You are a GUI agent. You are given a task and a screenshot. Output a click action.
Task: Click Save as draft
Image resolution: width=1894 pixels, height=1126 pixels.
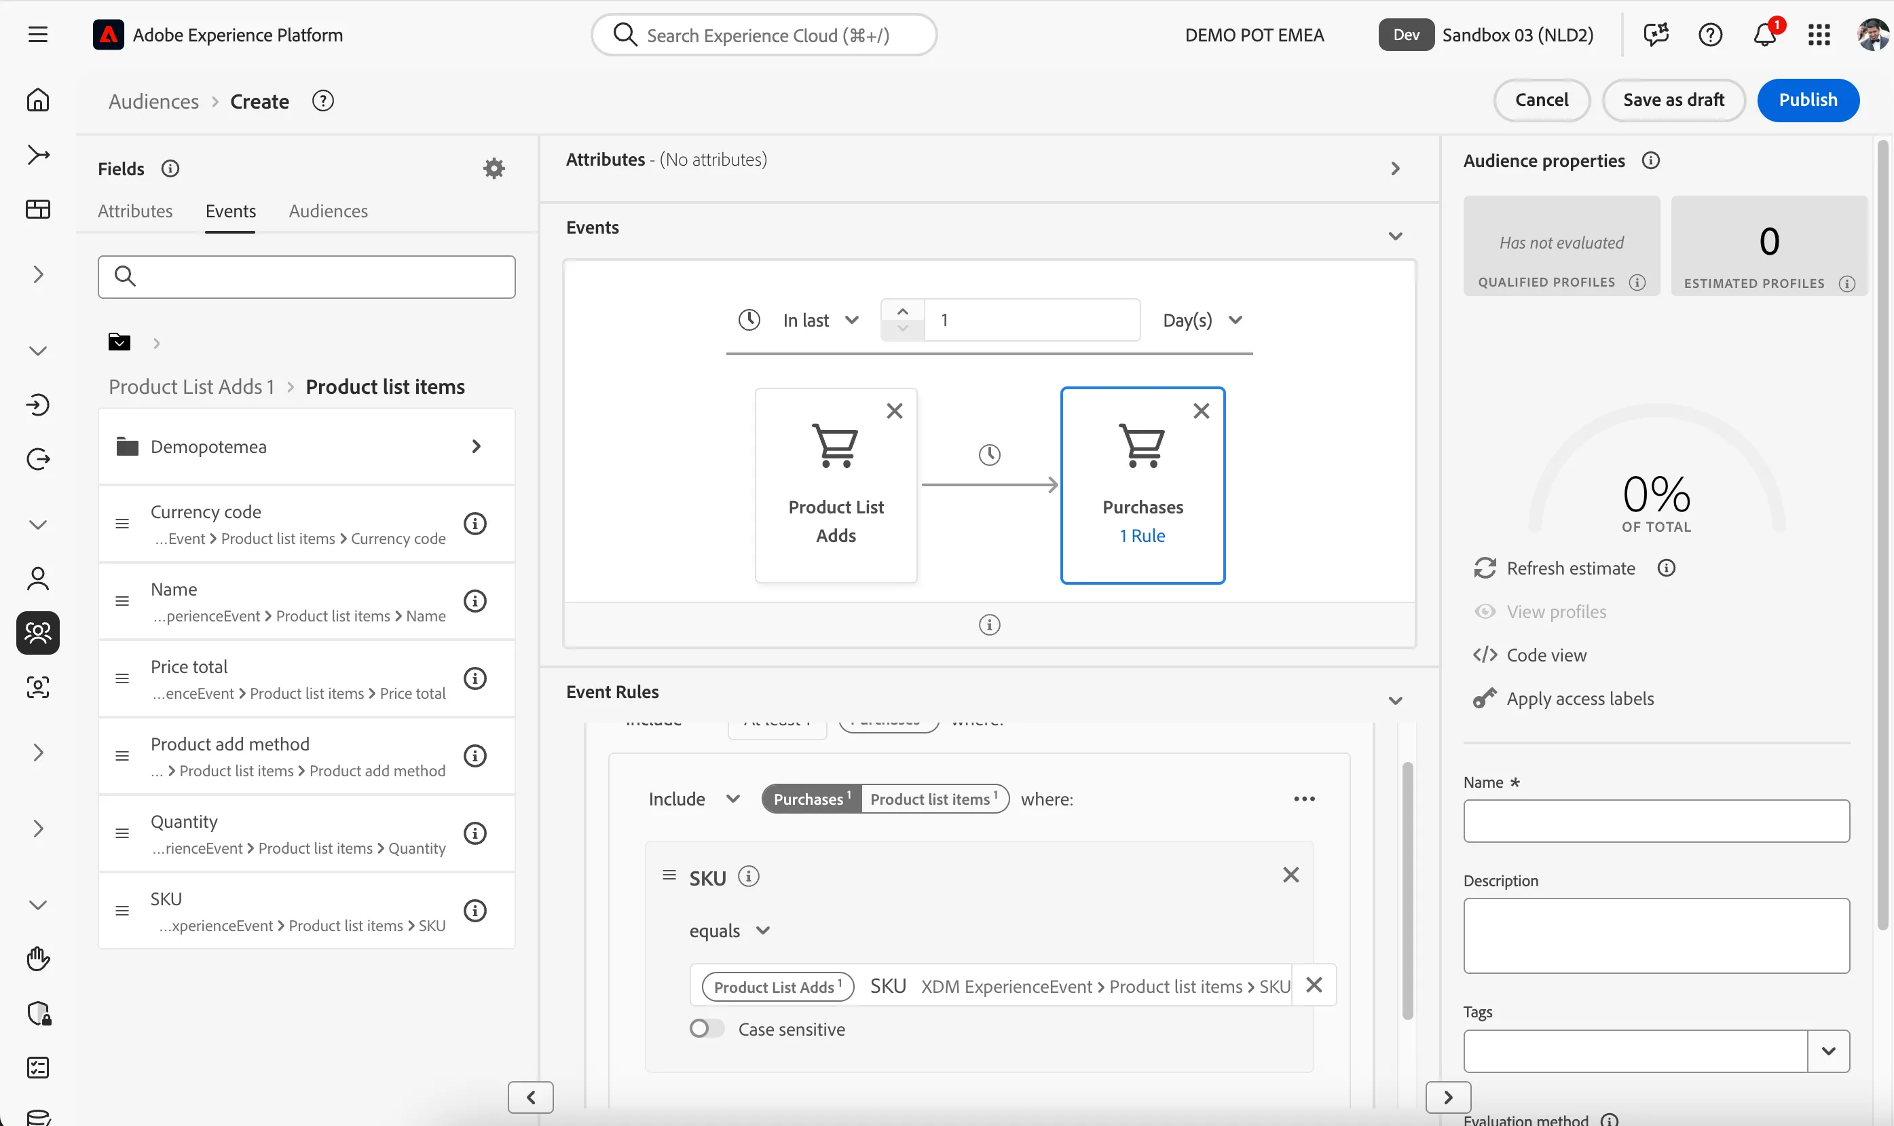pyautogui.click(x=1673, y=100)
